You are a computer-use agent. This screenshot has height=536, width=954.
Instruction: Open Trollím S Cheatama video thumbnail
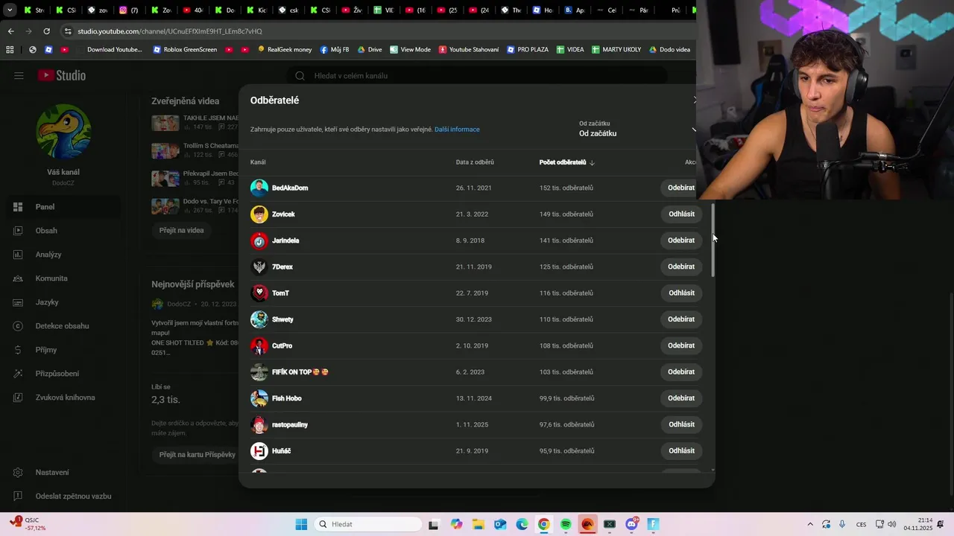(165, 150)
